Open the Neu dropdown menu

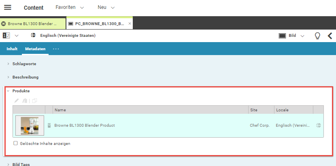click(x=106, y=8)
